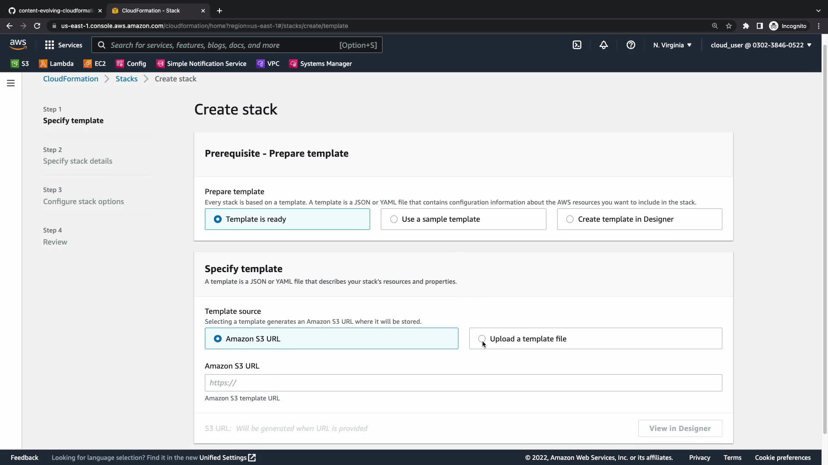828x465 pixels.
Task: Open the Lambda shortcut in favorites bar
Action: (56, 64)
